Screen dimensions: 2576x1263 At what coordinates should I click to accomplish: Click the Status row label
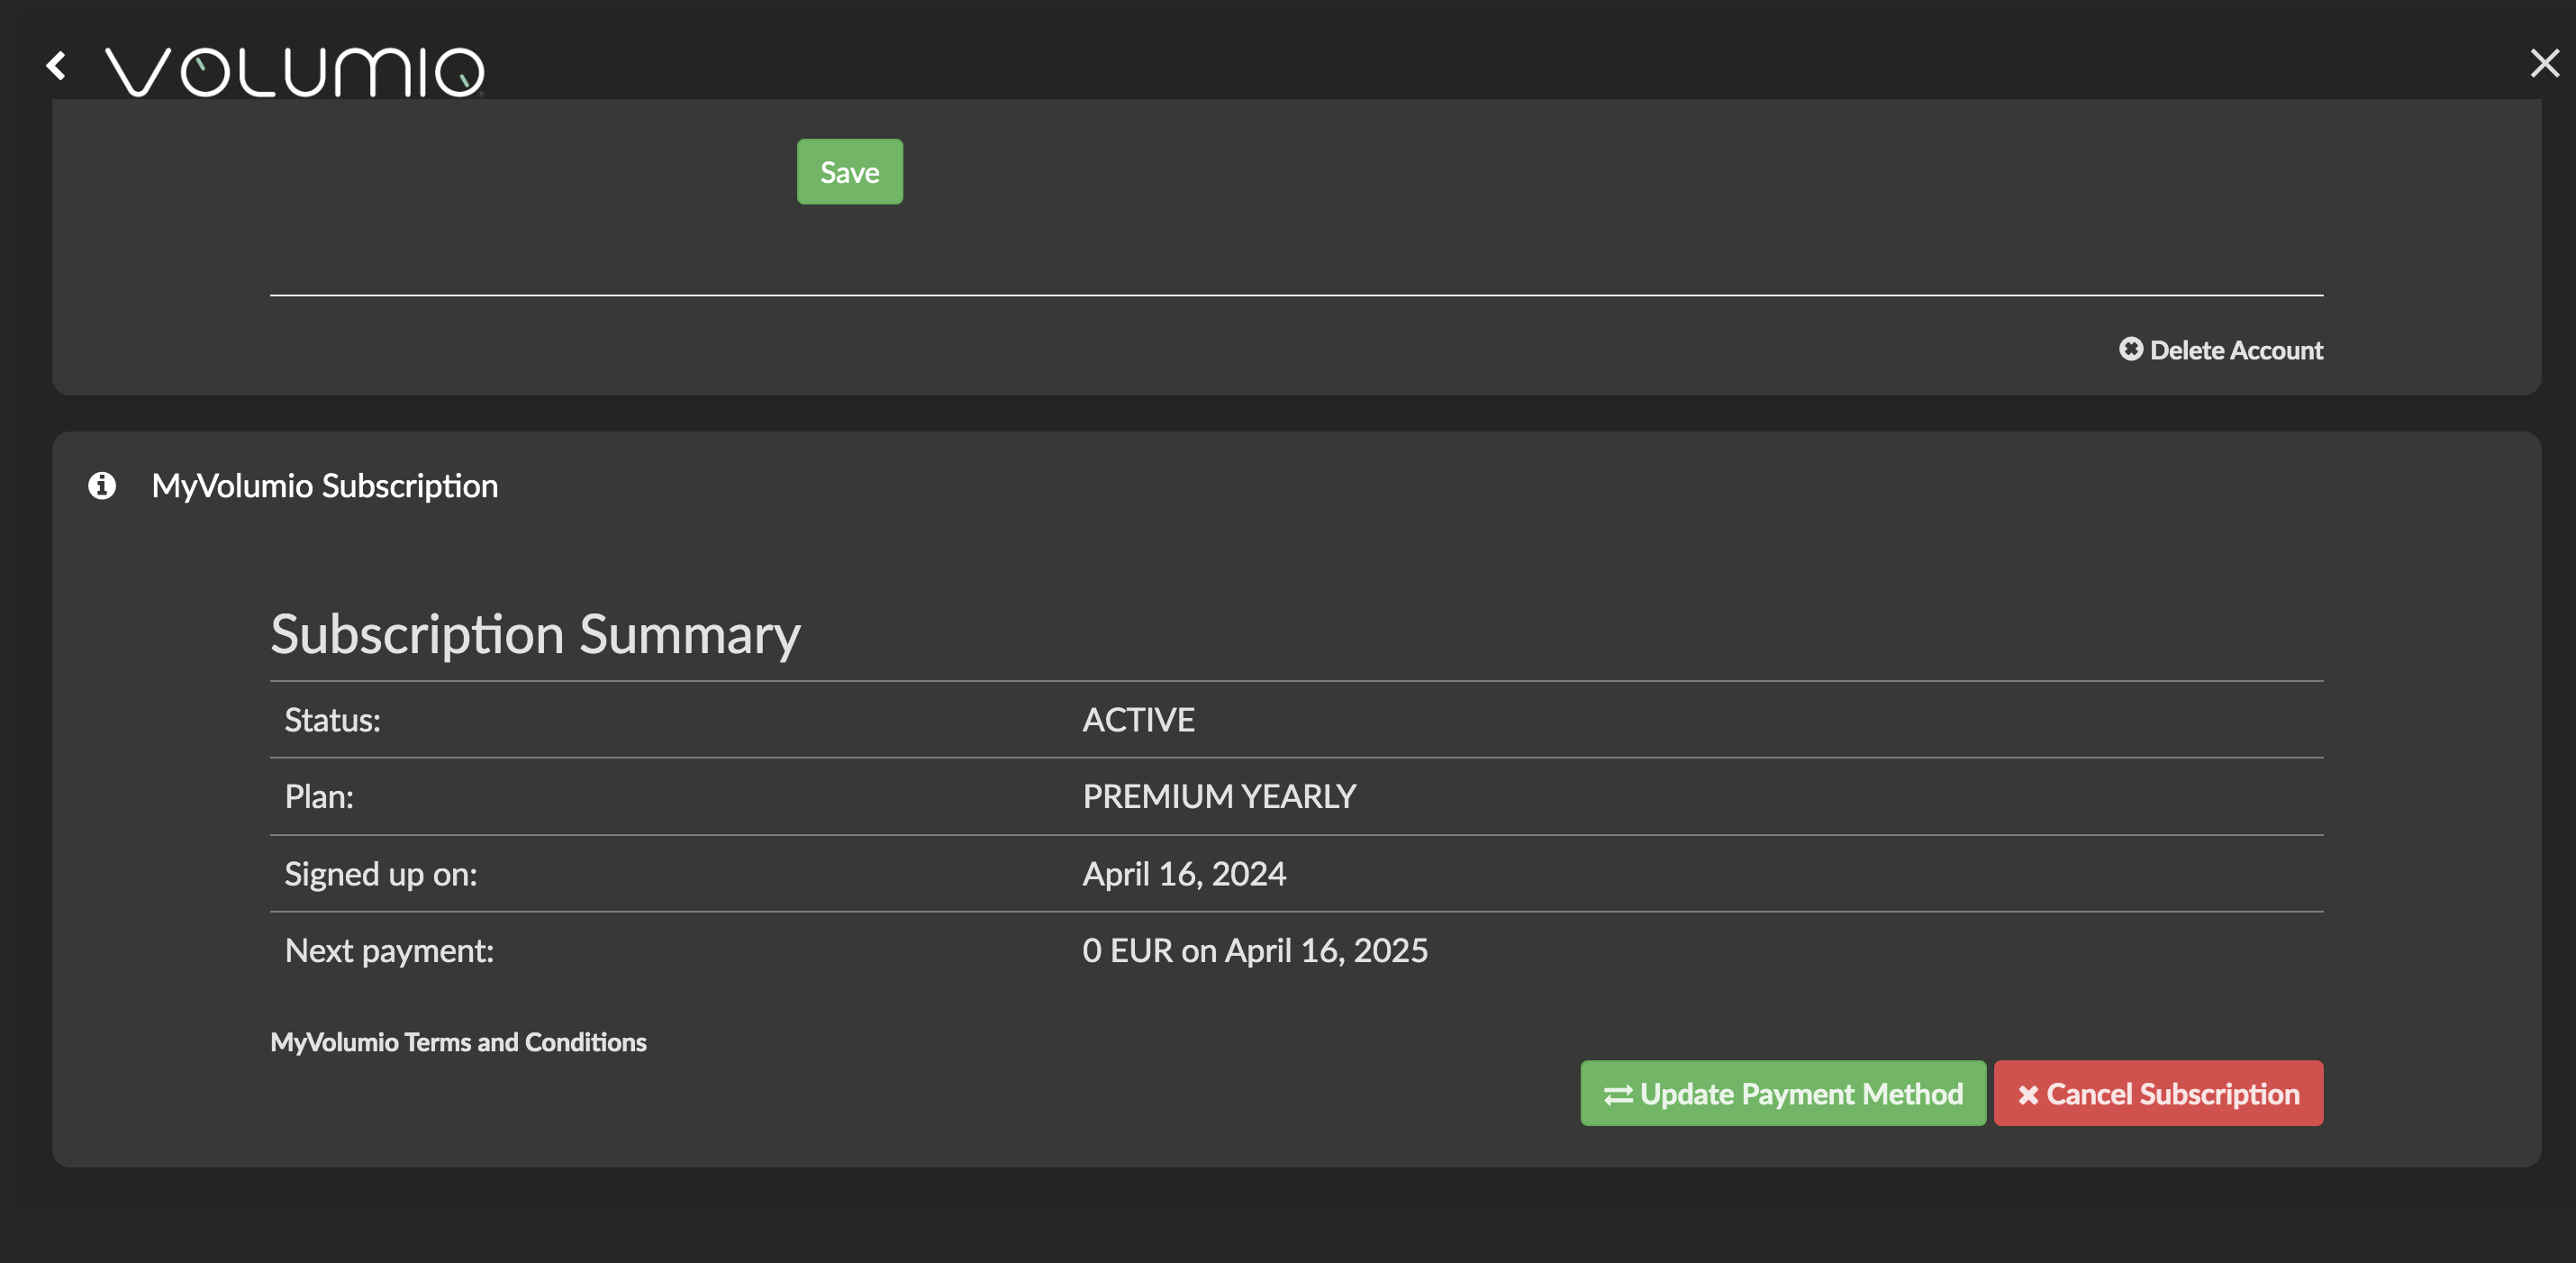332,719
